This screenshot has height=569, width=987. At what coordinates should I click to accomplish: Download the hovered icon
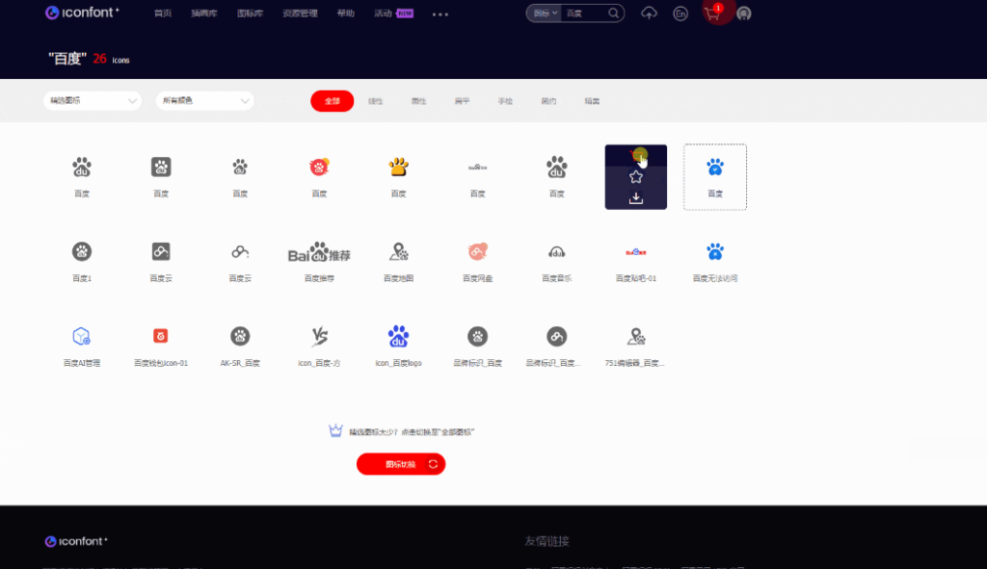(x=636, y=198)
